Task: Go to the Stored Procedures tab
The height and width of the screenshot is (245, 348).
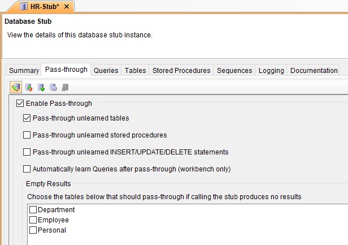Action: click(x=181, y=71)
